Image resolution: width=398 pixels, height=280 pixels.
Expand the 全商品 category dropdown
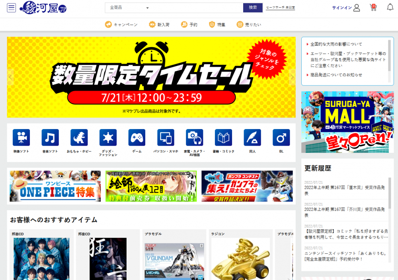point(129,8)
